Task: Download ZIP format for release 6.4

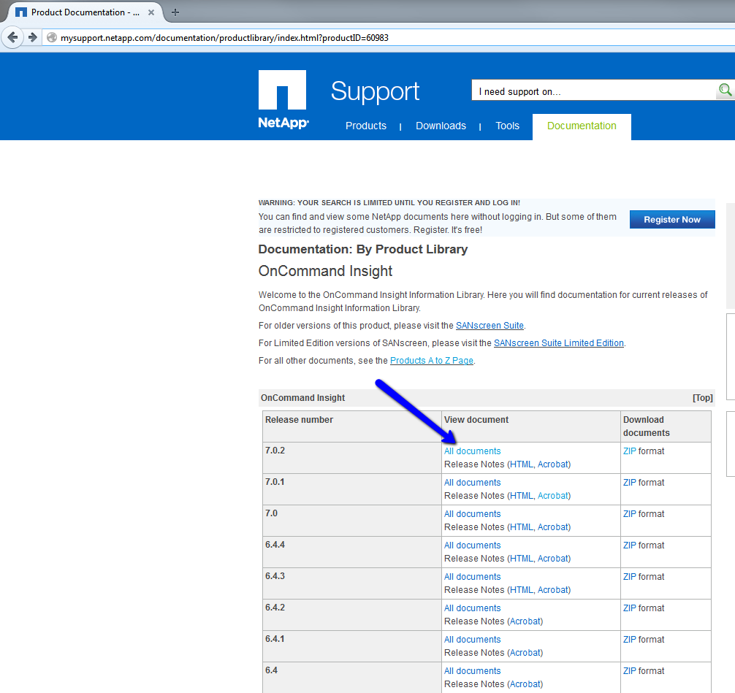Action: [x=630, y=670]
